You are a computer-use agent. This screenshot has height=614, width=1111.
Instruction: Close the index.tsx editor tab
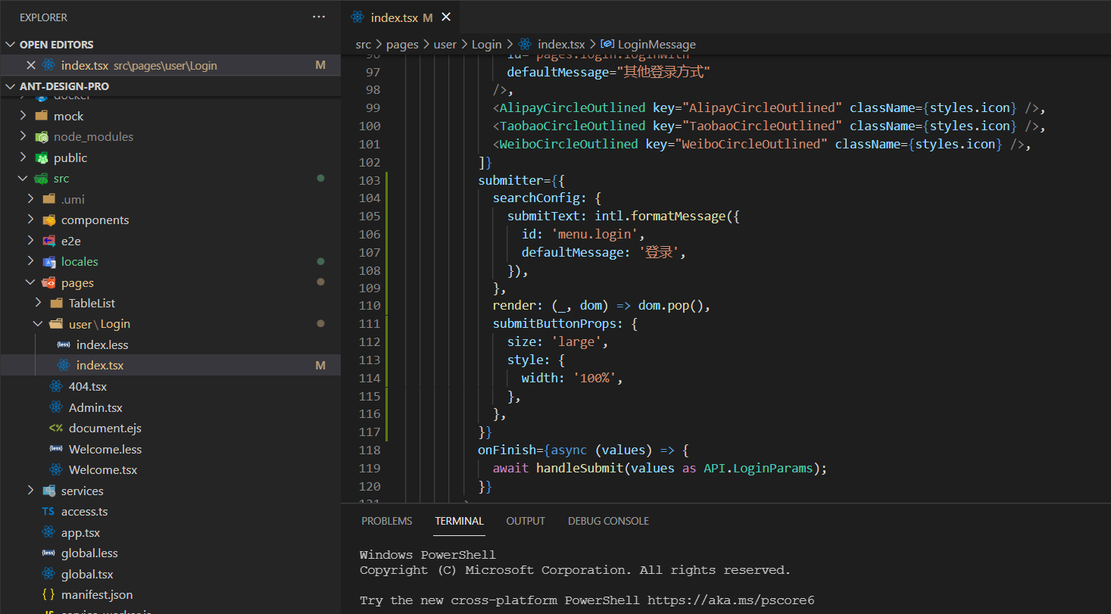(446, 17)
